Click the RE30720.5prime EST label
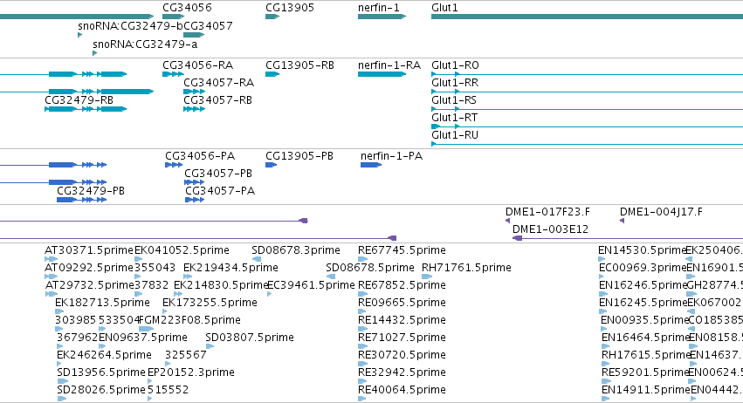This screenshot has height=403, width=743. 402,355
